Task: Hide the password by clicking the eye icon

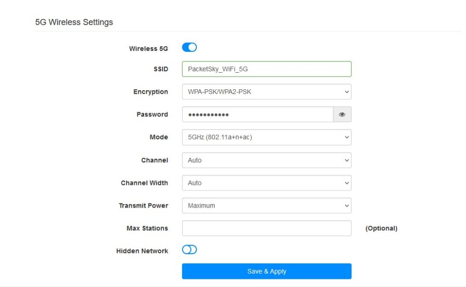Action: [342, 114]
